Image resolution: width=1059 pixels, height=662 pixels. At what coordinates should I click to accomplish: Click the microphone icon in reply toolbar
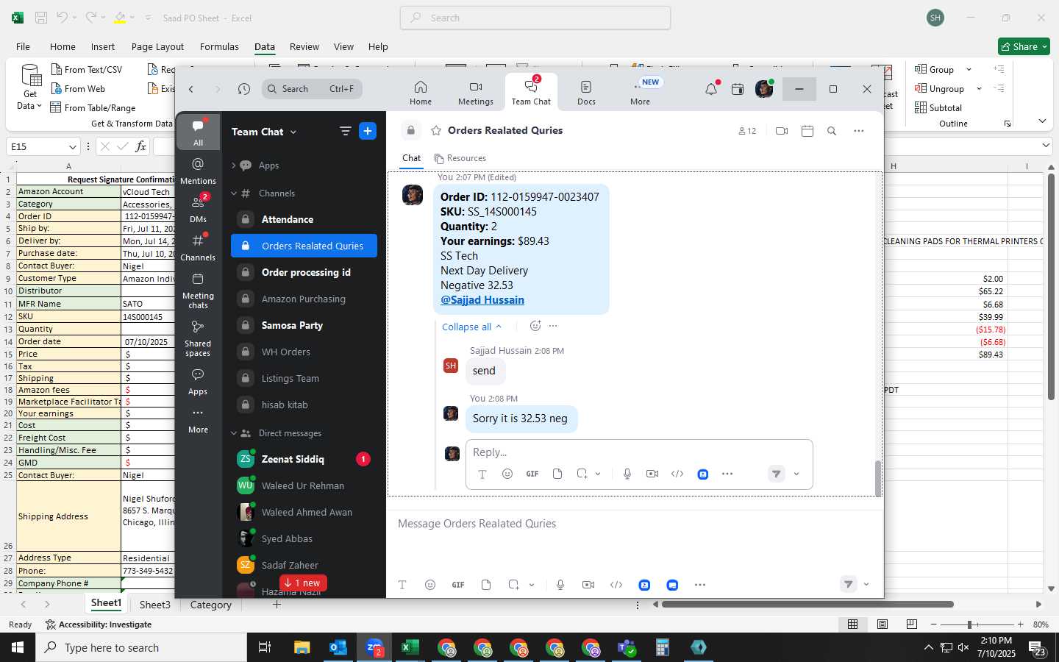click(627, 474)
